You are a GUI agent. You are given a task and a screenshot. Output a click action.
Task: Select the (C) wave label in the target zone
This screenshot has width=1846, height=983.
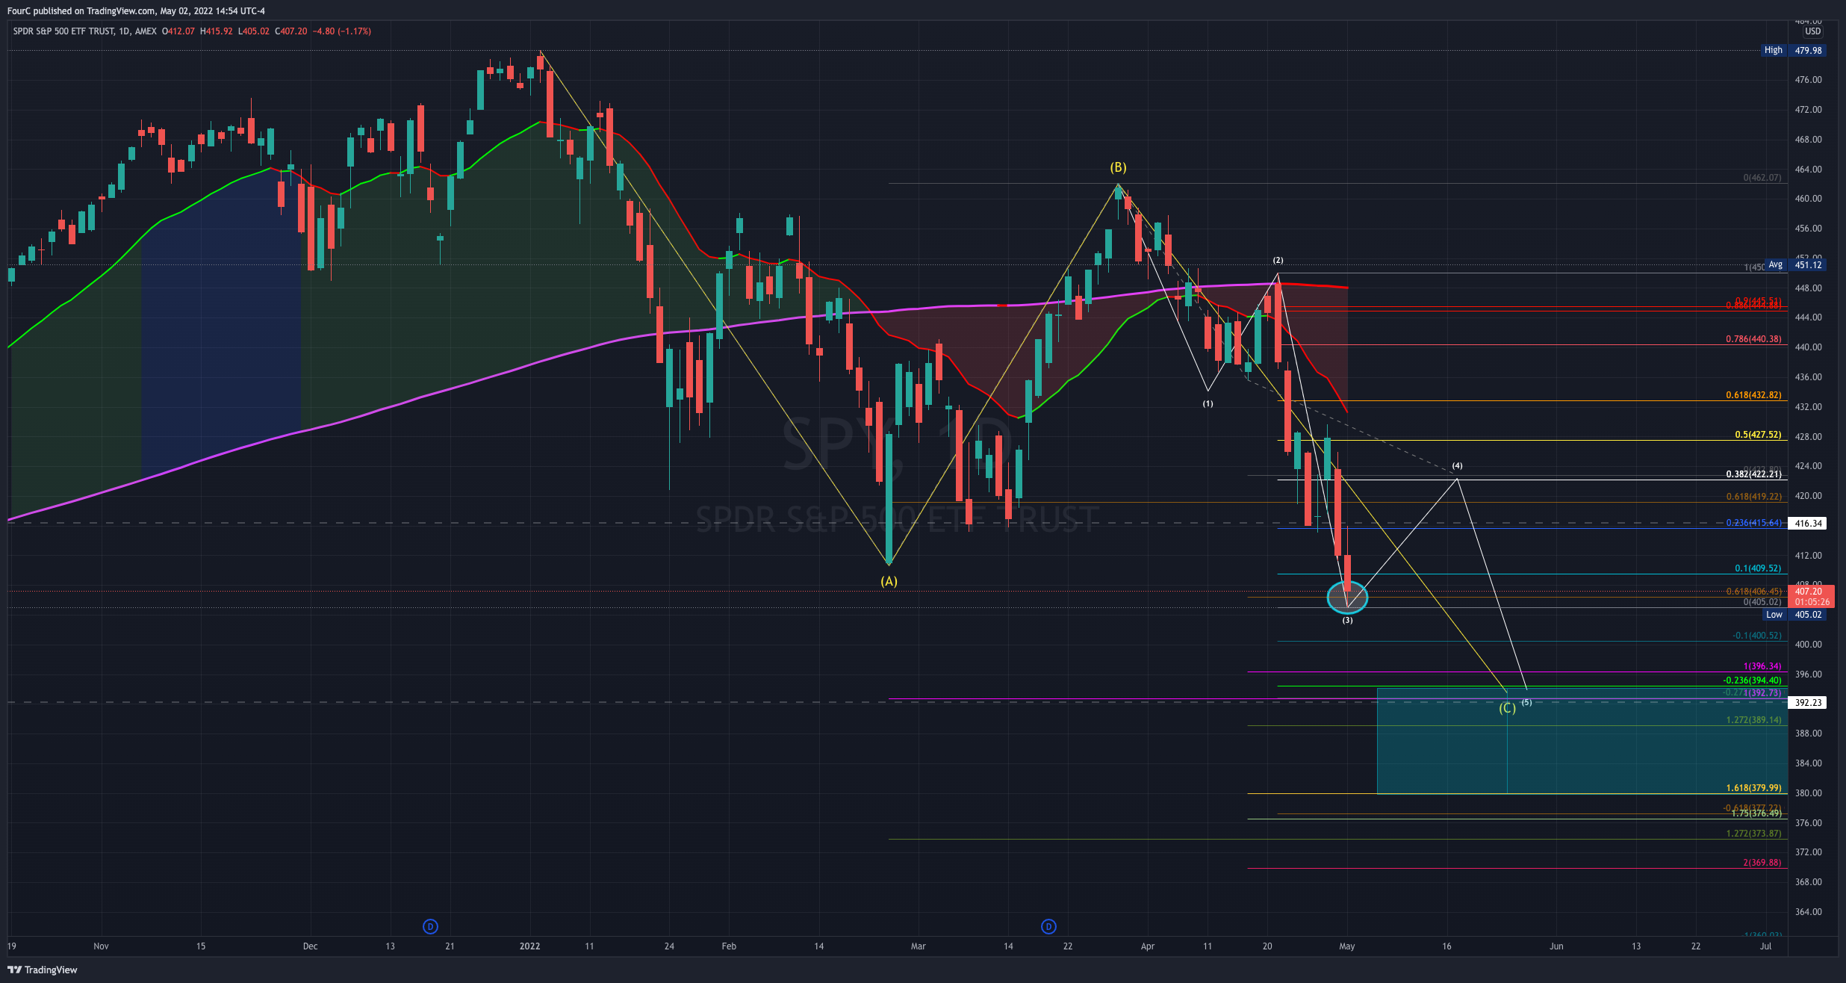tap(1508, 707)
